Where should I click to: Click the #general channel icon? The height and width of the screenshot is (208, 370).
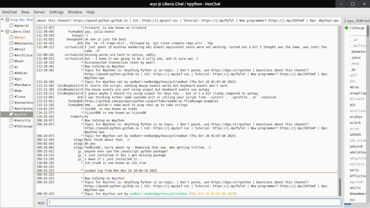[11, 25]
